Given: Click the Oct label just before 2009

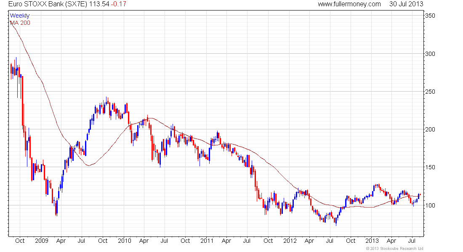Looking at the screenshot, I should (x=20, y=241).
